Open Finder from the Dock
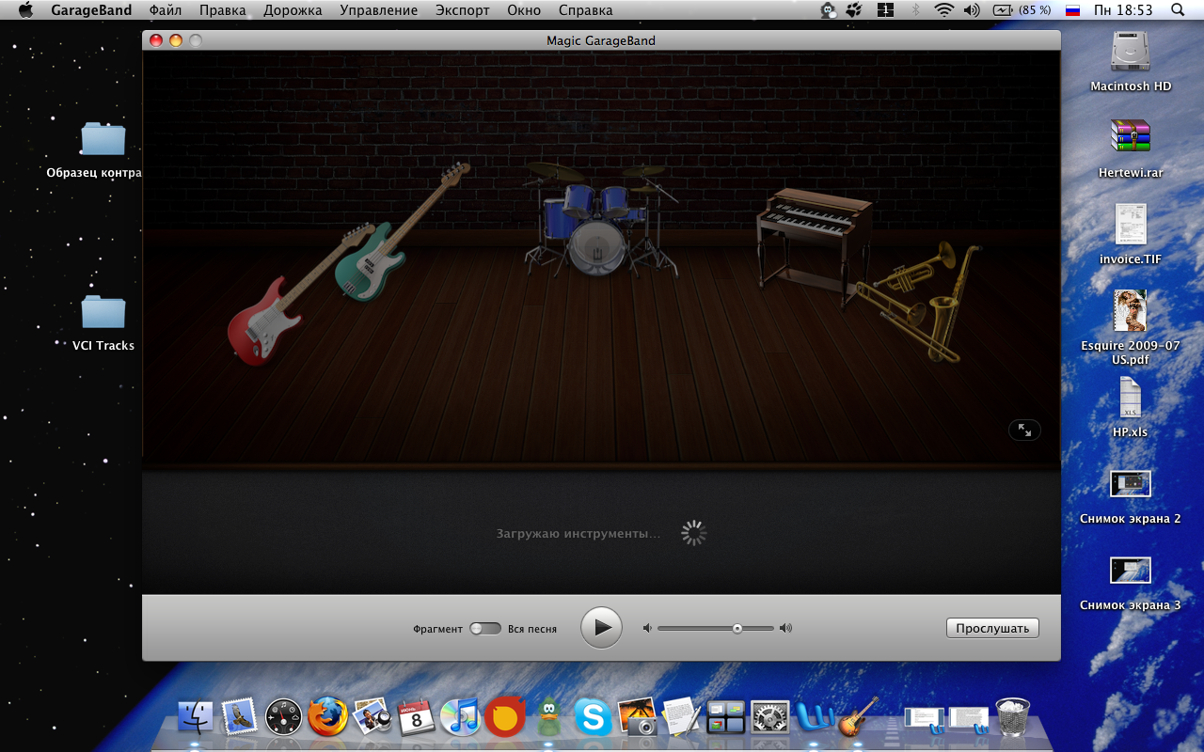 [x=196, y=717]
